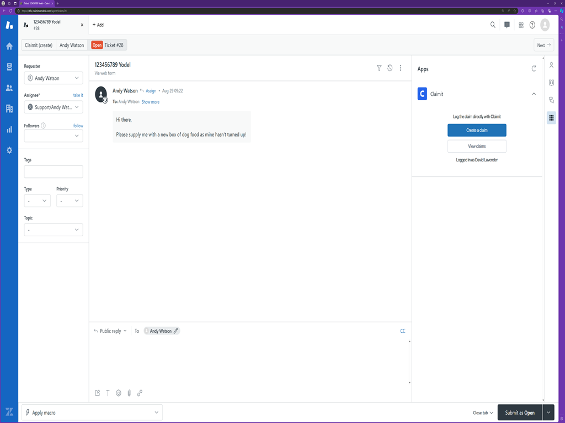The width and height of the screenshot is (565, 423).
Task: Open Customers icon in left sidebar
Action: [9, 88]
